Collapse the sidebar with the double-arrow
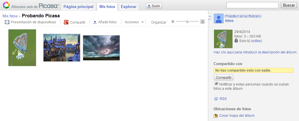The height and width of the screenshot is (121, 299). click(210, 16)
